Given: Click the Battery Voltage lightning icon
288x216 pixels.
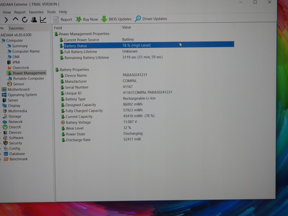Looking at the screenshot, I should pyautogui.click(x=63, y=122).
